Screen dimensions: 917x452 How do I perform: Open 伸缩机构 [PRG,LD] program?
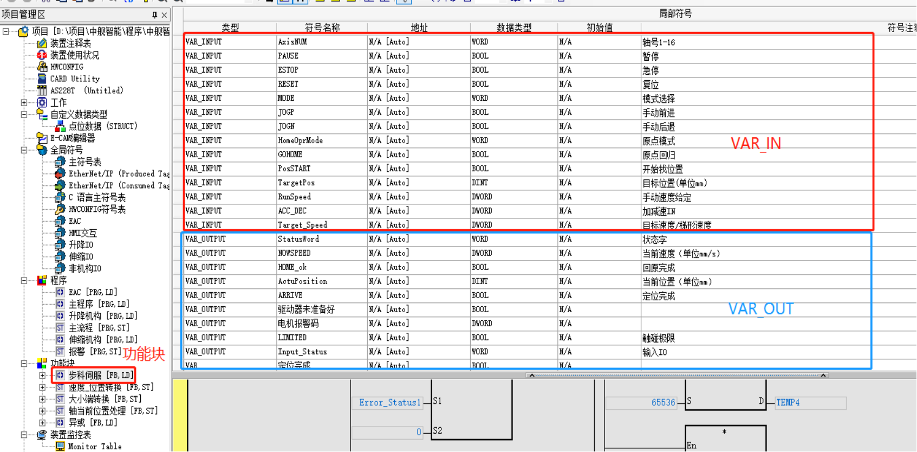point(103,340)
